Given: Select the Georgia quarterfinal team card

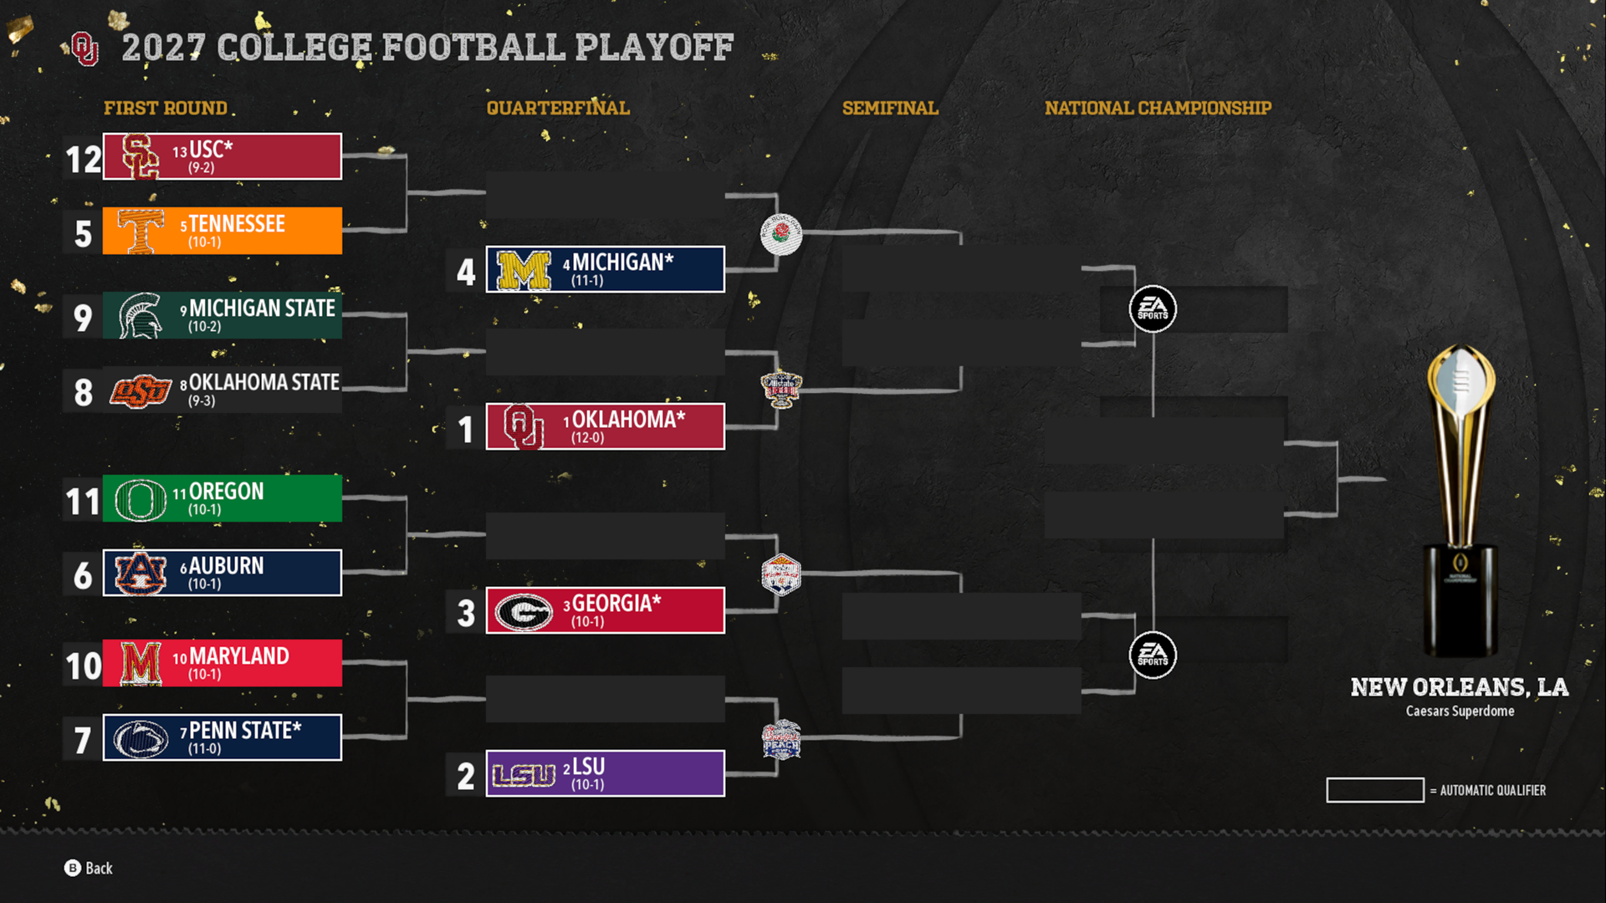Looking at the screenshot, I should click(605, 610).
